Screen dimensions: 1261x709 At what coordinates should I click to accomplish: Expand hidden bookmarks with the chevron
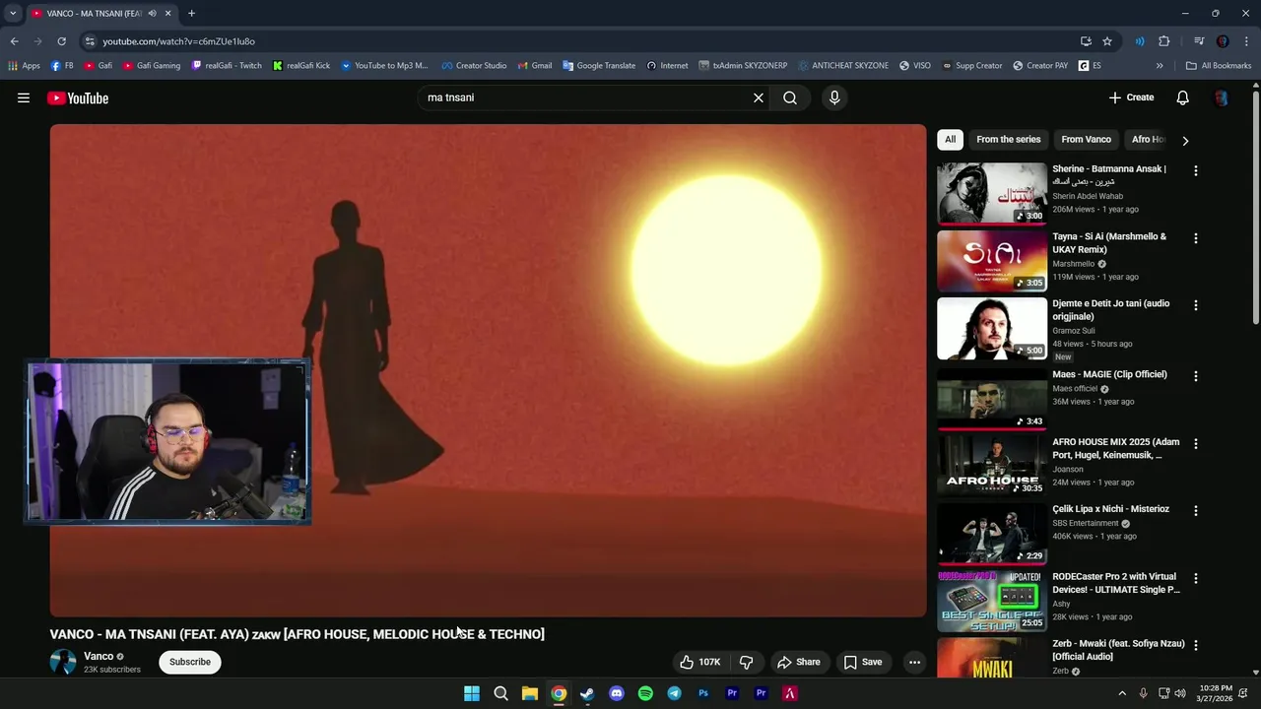(1160, 66)
